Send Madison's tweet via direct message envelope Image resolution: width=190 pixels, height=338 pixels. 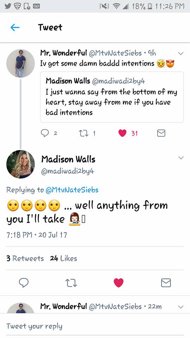click(166, 283)
